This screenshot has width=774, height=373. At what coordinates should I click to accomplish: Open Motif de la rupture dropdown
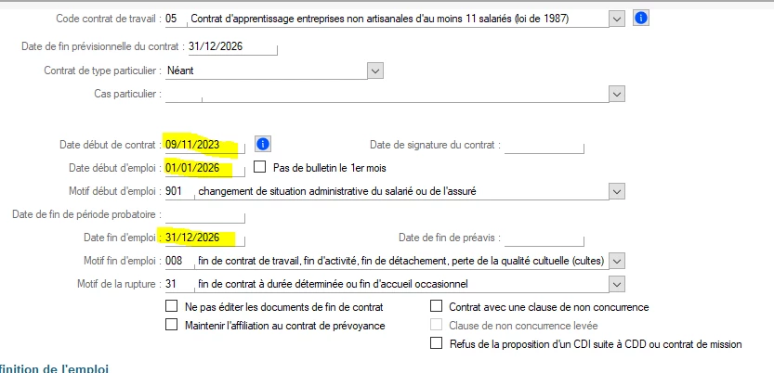click(617, 284)
